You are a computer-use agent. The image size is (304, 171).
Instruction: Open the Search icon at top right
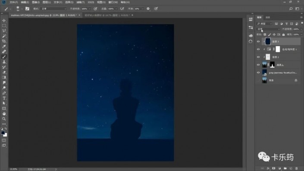(291, 9)
